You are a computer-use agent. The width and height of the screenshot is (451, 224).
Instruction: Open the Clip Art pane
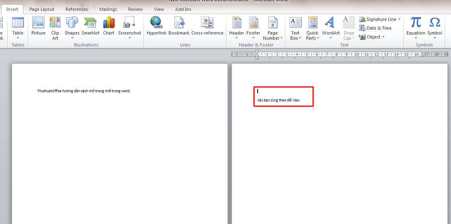point(55,28)
